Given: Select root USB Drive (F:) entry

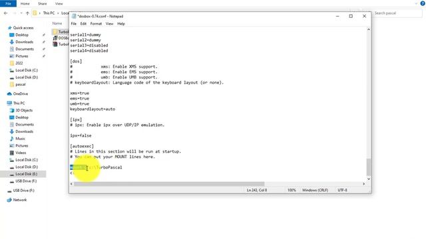Looking at the screenshot, I should [24, 191].
